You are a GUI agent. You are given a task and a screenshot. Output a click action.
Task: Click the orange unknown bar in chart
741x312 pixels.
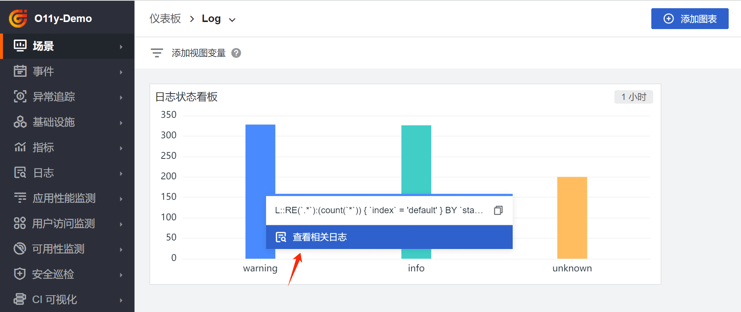click(x=572, y=217)
